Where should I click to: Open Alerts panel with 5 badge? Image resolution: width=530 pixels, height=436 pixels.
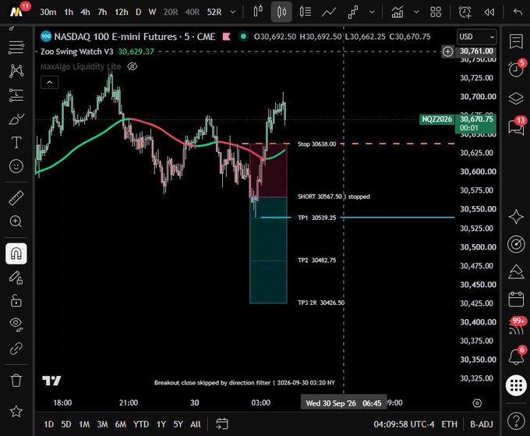coord(516,69)
